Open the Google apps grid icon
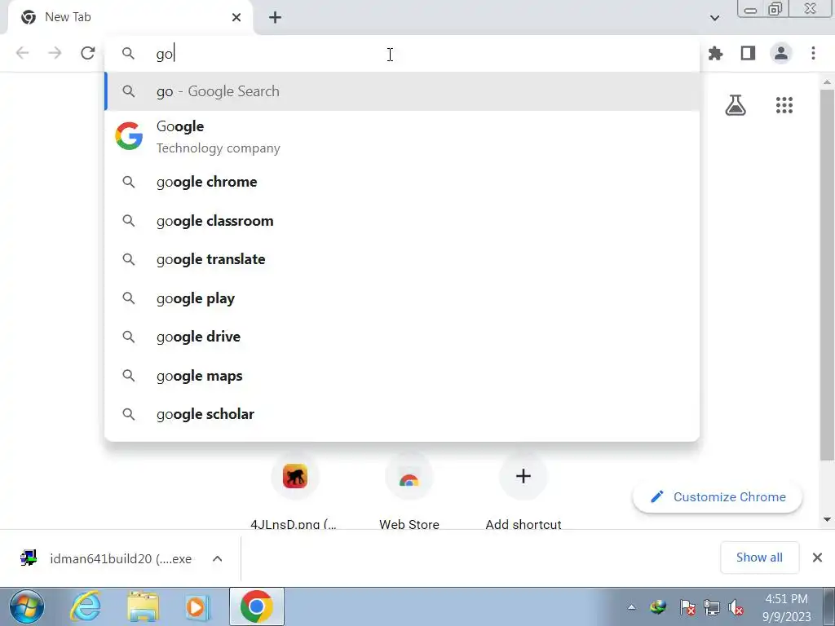 tap(784, 105)
